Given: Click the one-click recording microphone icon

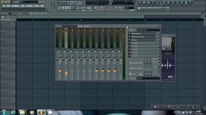Looking at the screenshot, I should click(182, 3).
